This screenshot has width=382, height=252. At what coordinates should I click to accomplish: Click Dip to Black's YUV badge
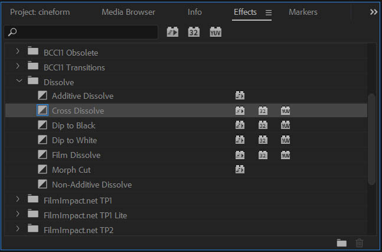pos(286,125)
